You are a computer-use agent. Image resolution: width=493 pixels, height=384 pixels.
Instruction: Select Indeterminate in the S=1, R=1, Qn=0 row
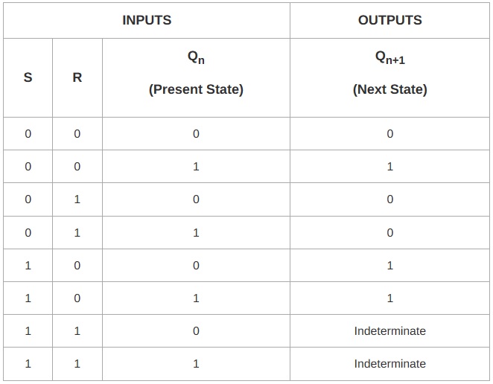(390, 331)
